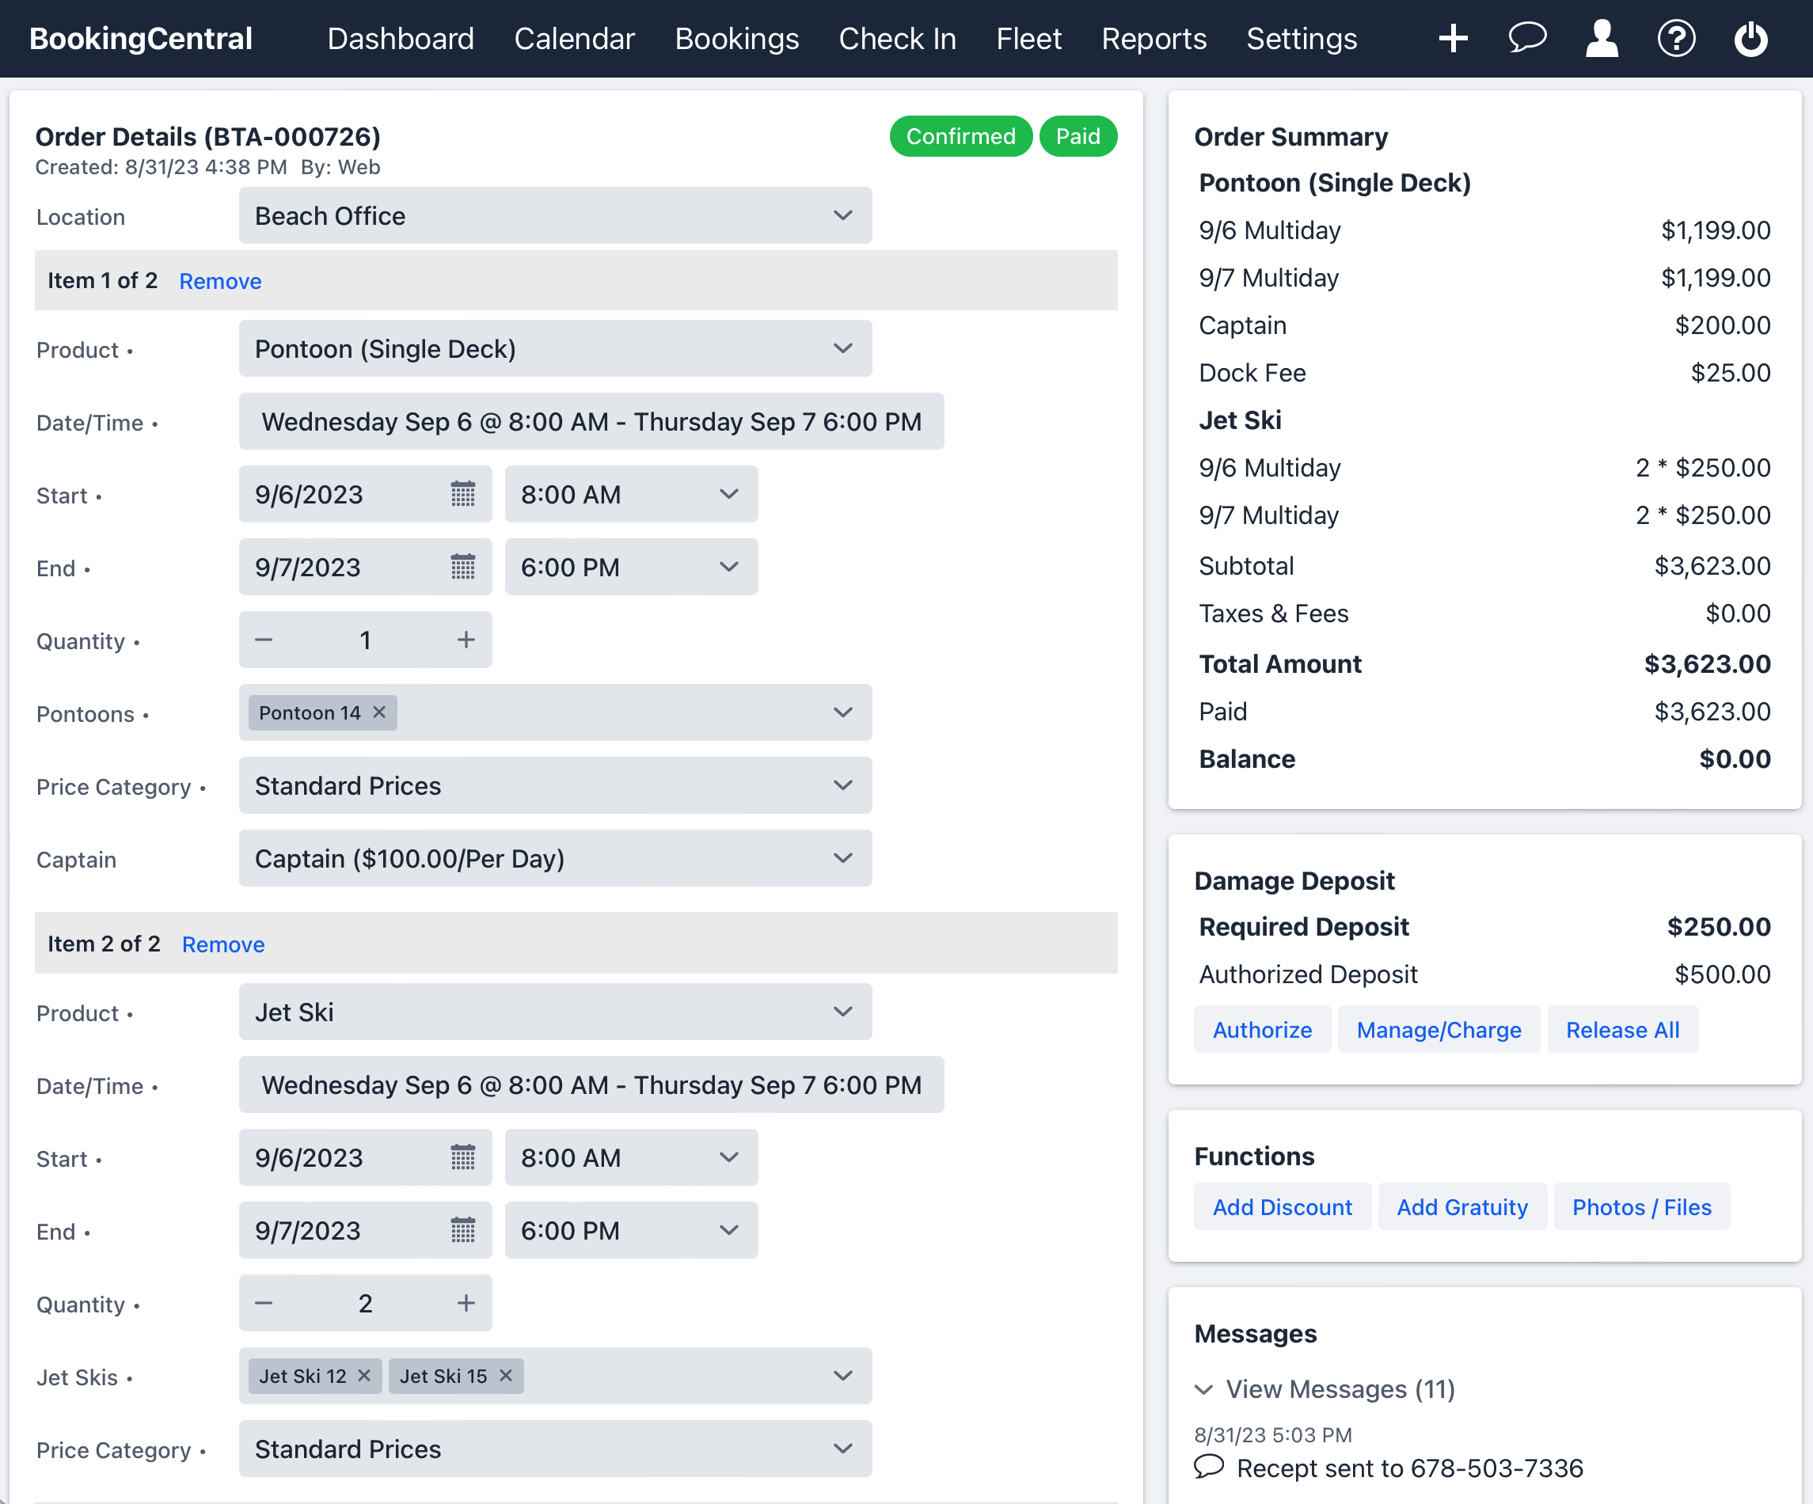
Task: Click the Release All deposit button
Action: pos(1622,1030)
